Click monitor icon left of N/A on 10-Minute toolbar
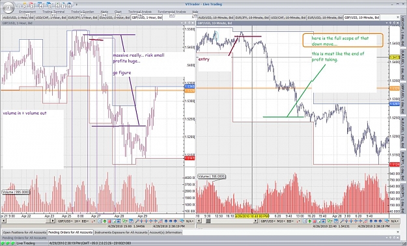Image resolution: width=407 pixels, height=246 pixels. [x=387, y=221]
